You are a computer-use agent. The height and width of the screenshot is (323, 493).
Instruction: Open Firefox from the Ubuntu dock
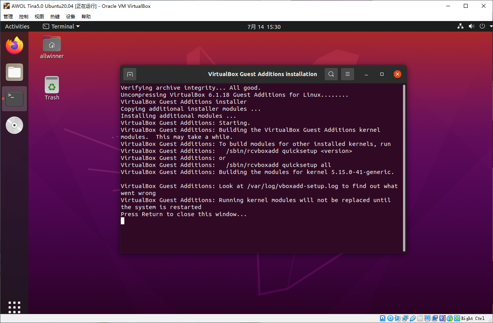(14, 46)
